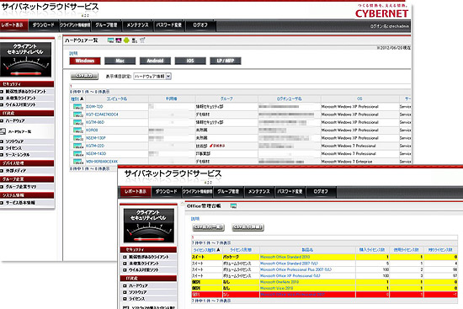The image size is (463, 309).
Task: Open リース・レンタル in hardware window sidebar
Action: coord(18,155)
